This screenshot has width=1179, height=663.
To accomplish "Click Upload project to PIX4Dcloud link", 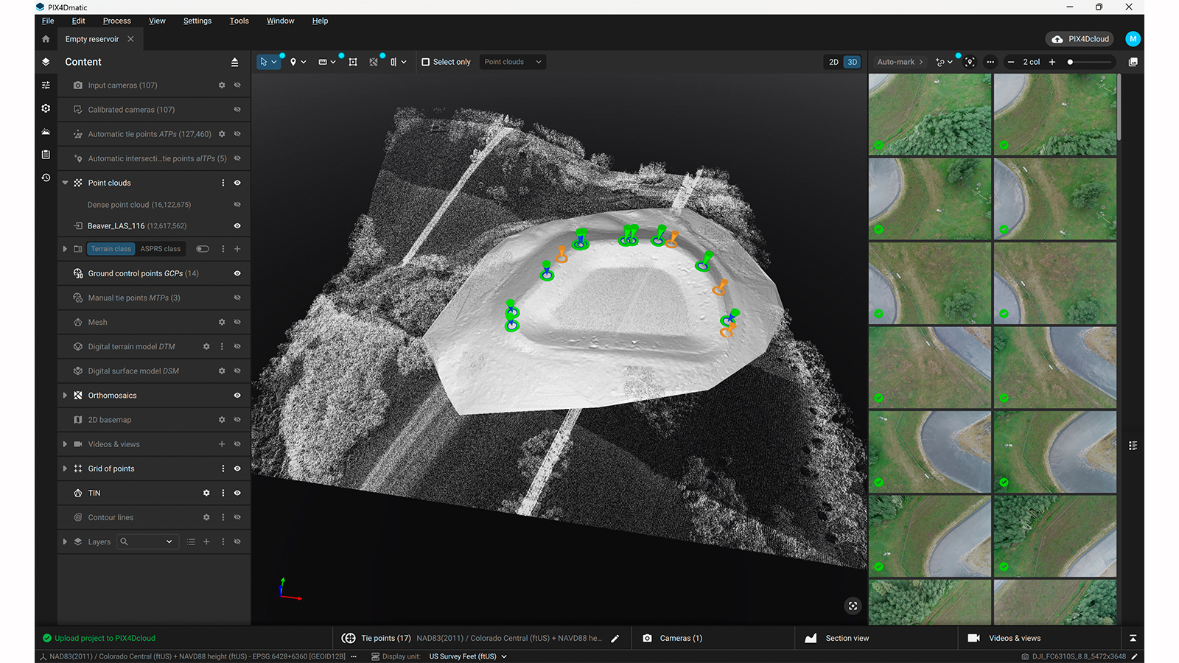I will tap(105, 638).
